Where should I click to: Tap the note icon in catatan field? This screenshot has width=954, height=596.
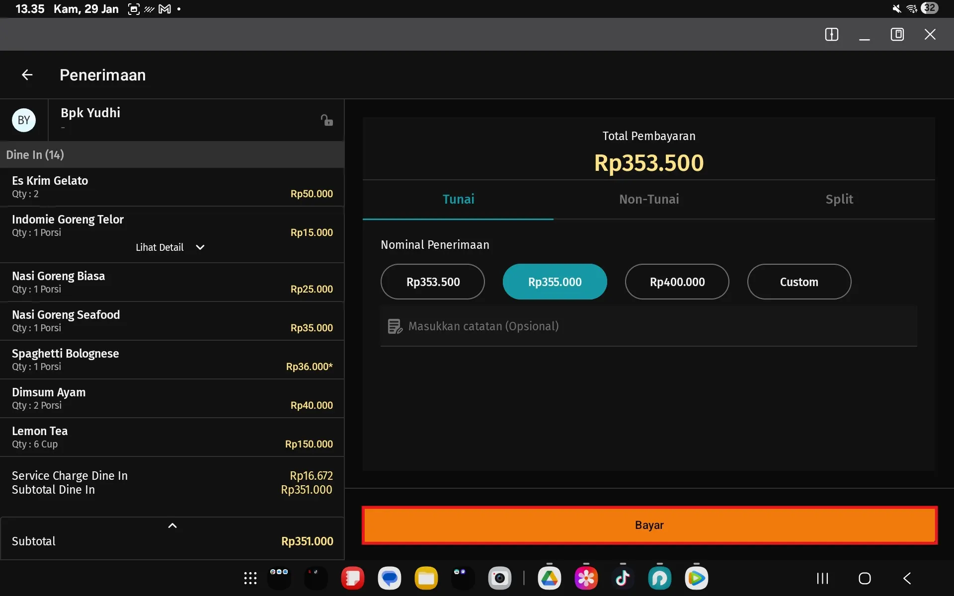(x=394, y=326)
